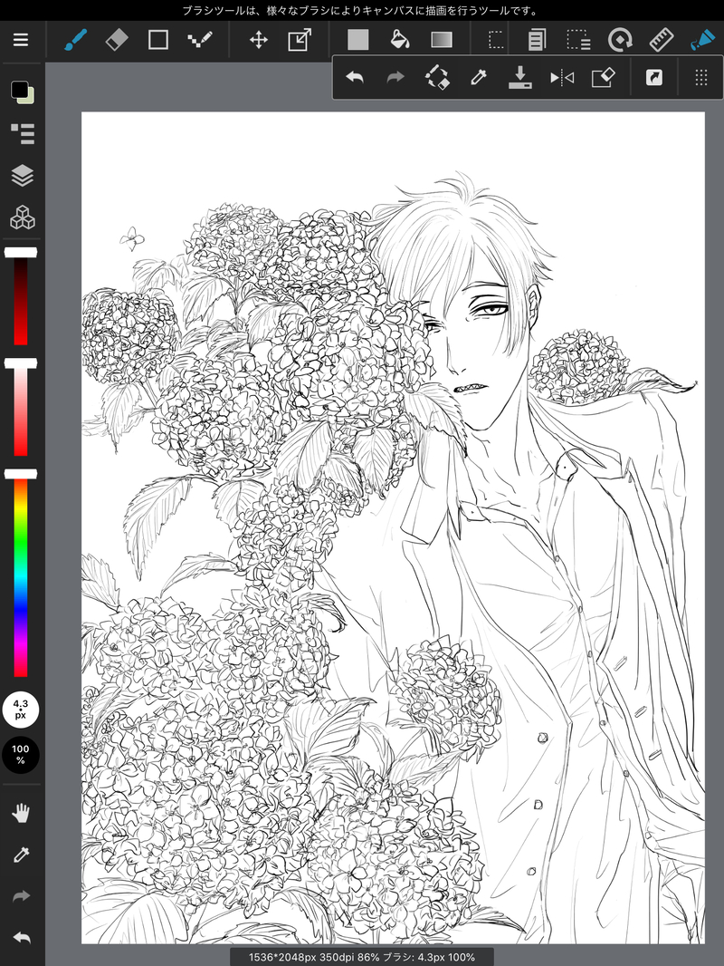The image size is (724, 966).
Task: Undo with the shortcut bar arrow
Action: click(x=355, y=78)
